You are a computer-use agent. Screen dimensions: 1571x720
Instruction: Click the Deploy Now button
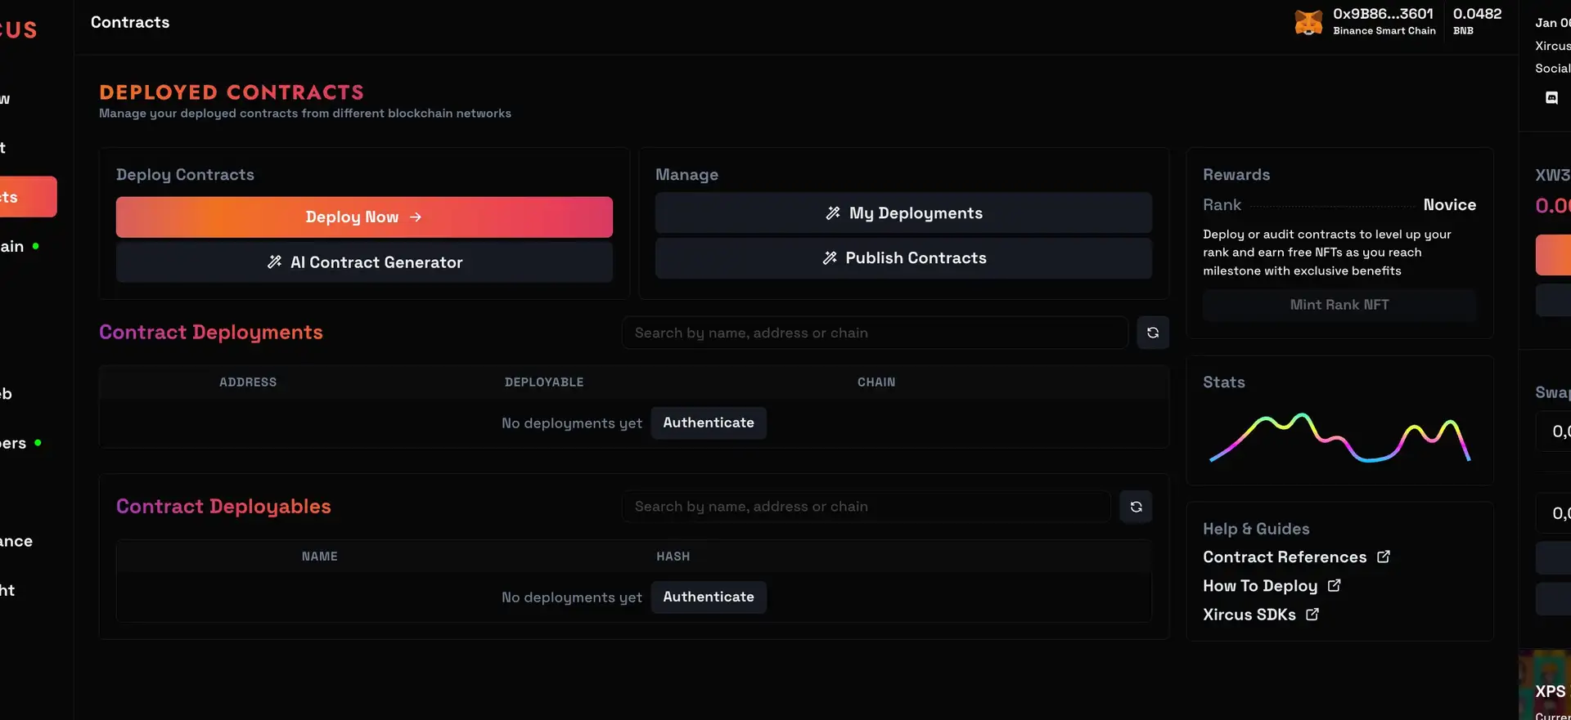(x=364, y=217)
